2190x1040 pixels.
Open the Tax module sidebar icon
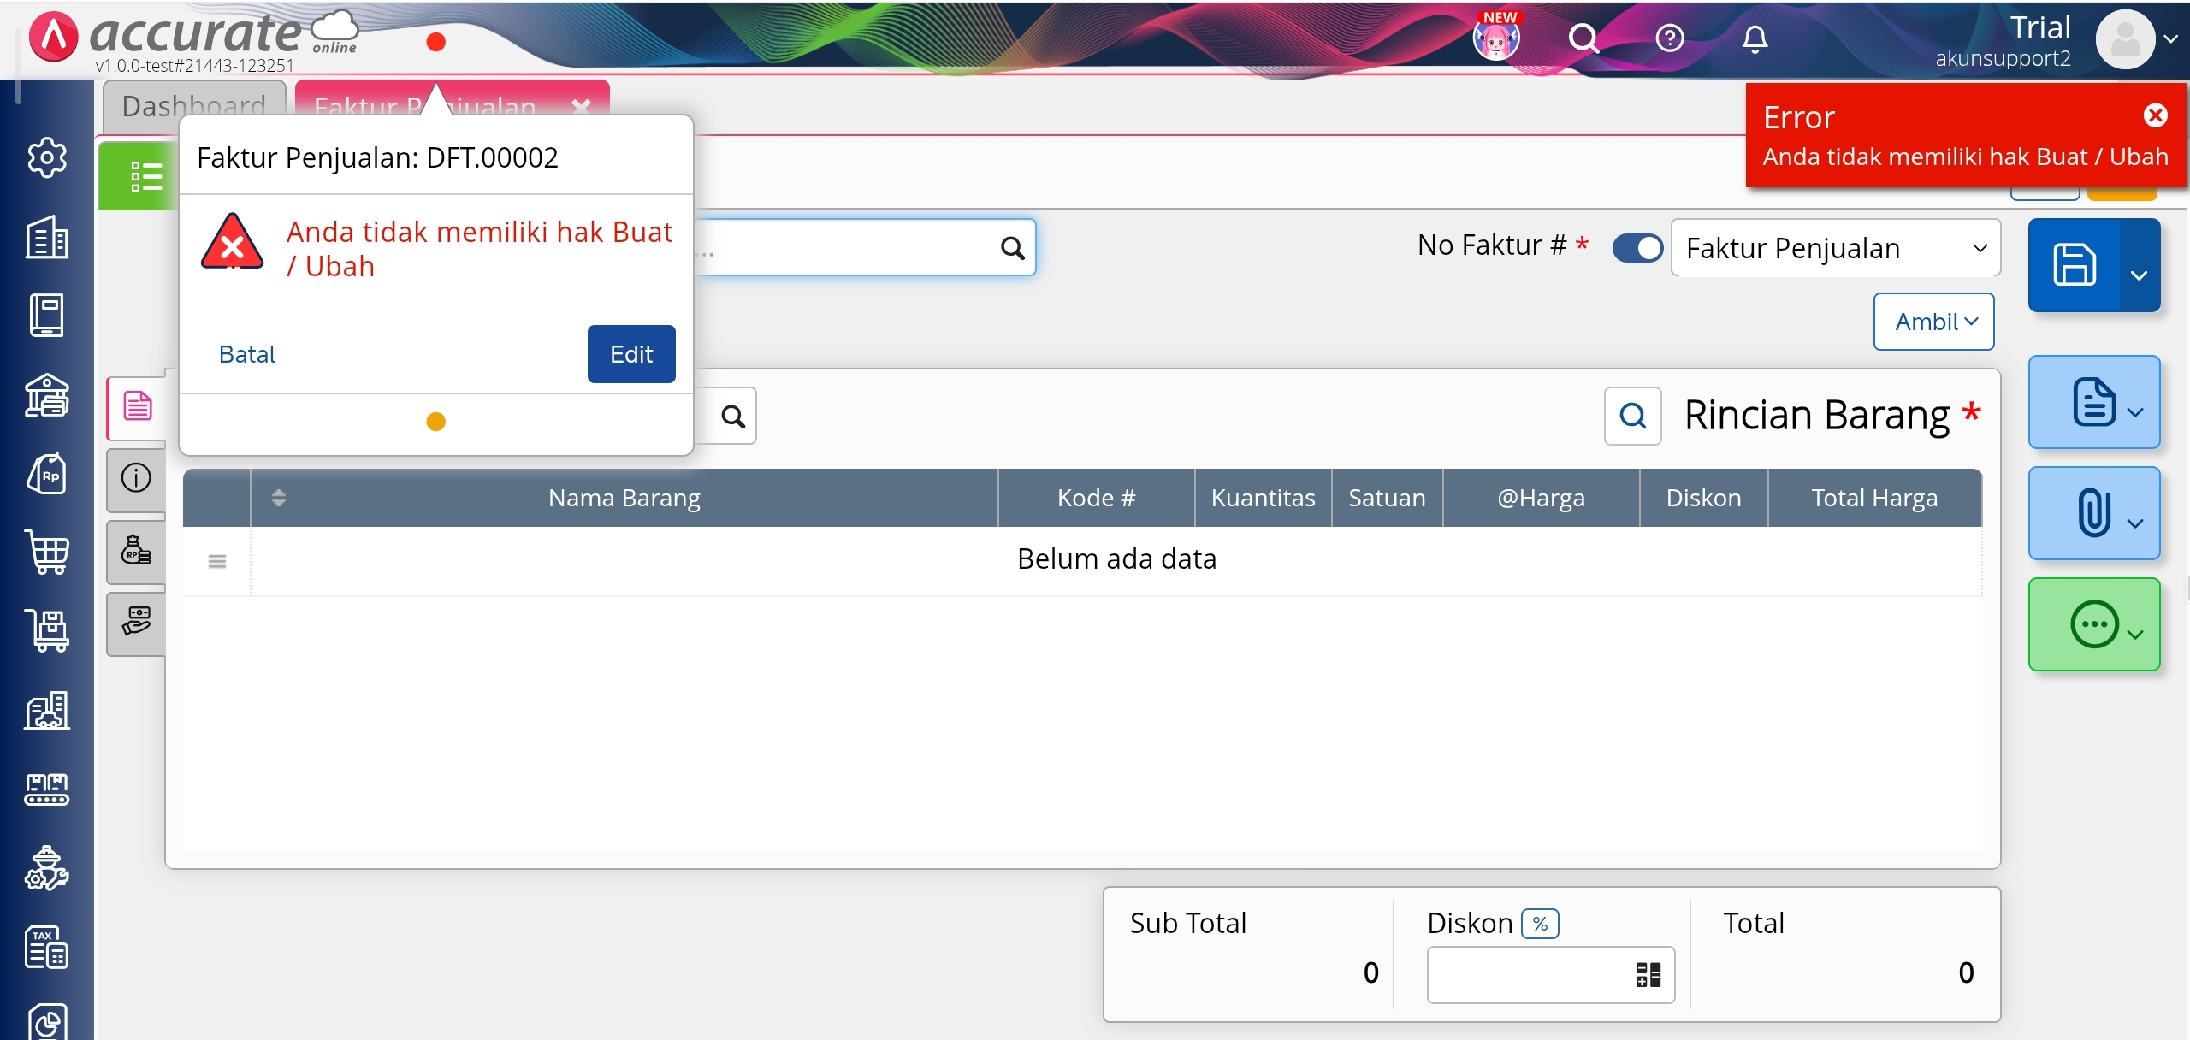47,948
